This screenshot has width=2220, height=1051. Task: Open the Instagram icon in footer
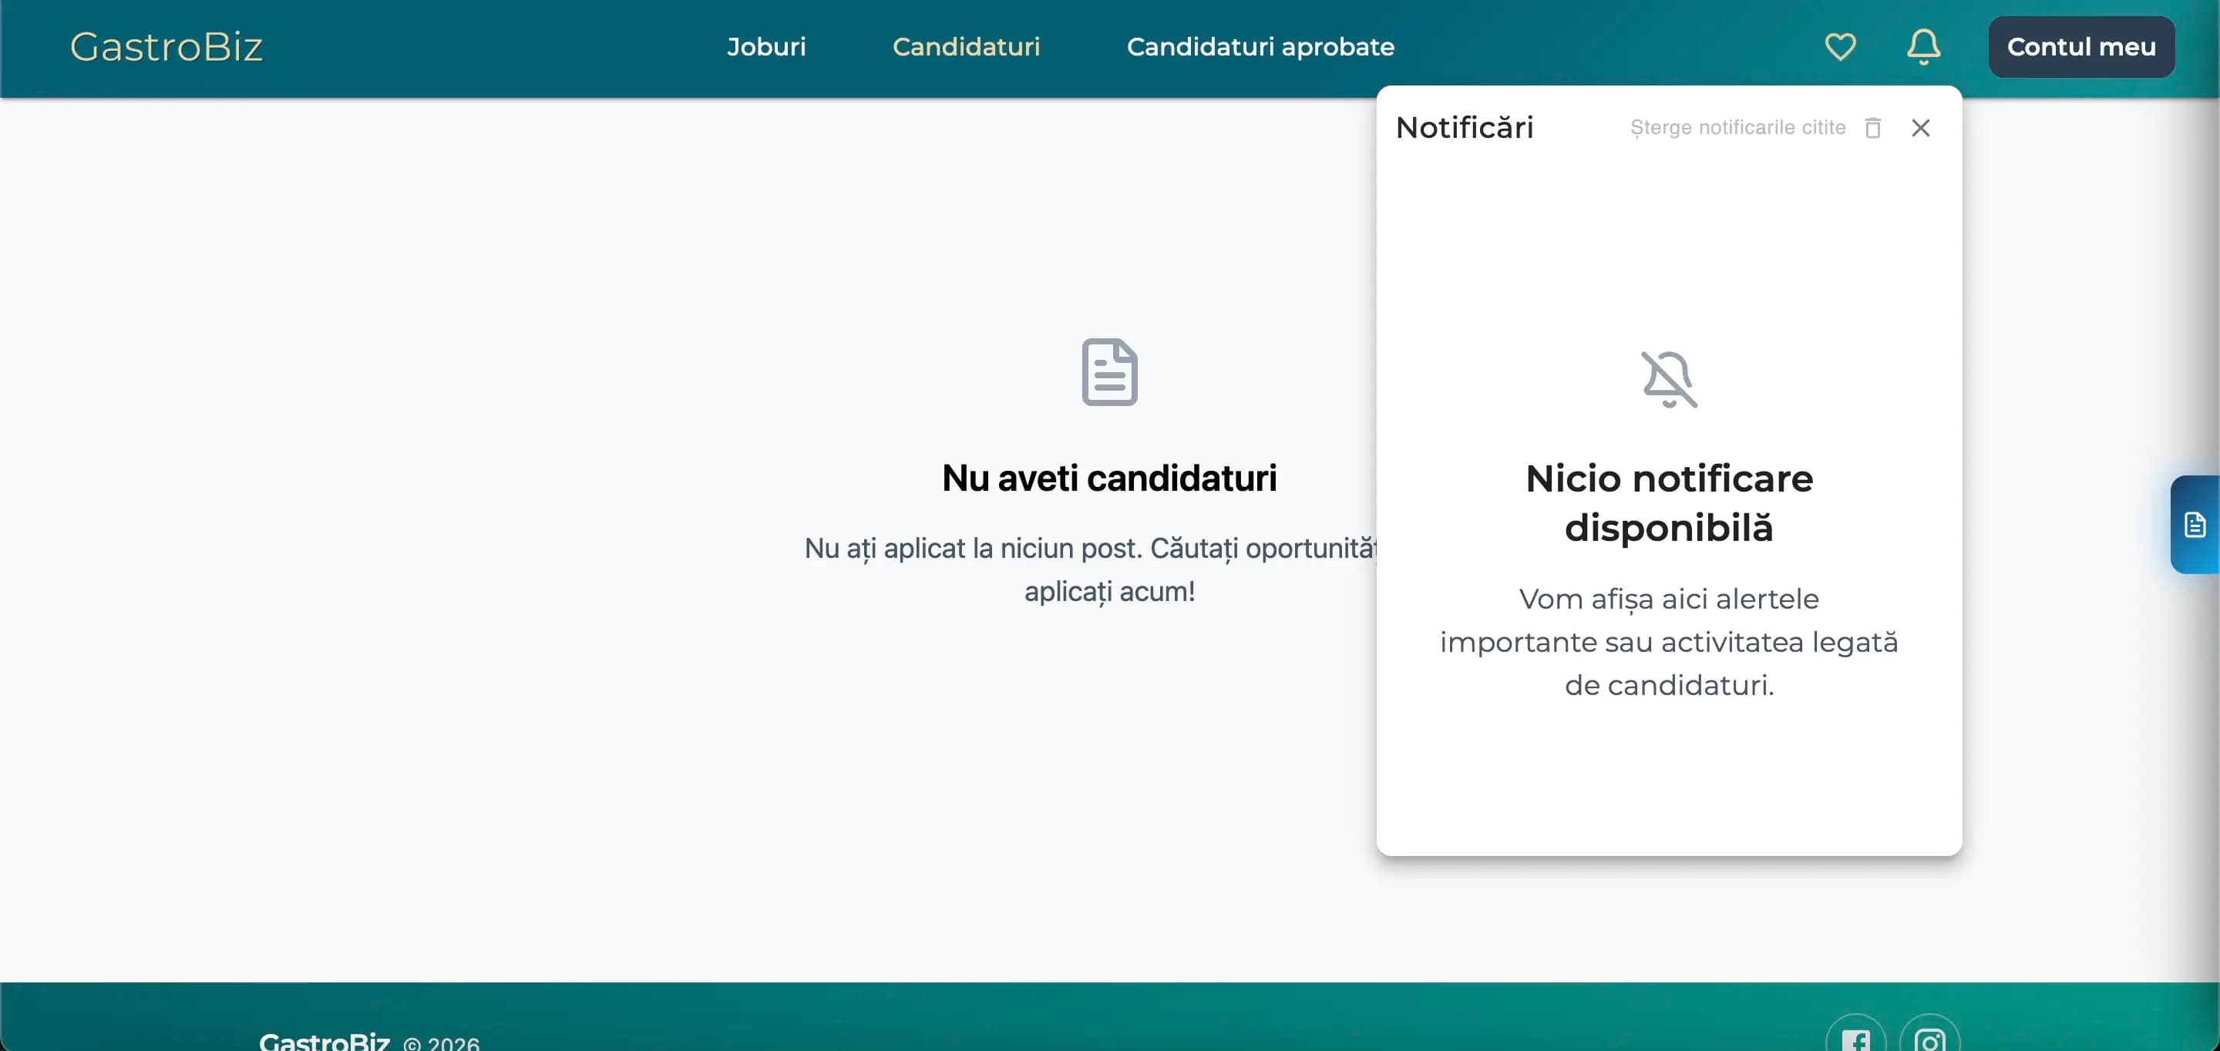[1929, 1038]
